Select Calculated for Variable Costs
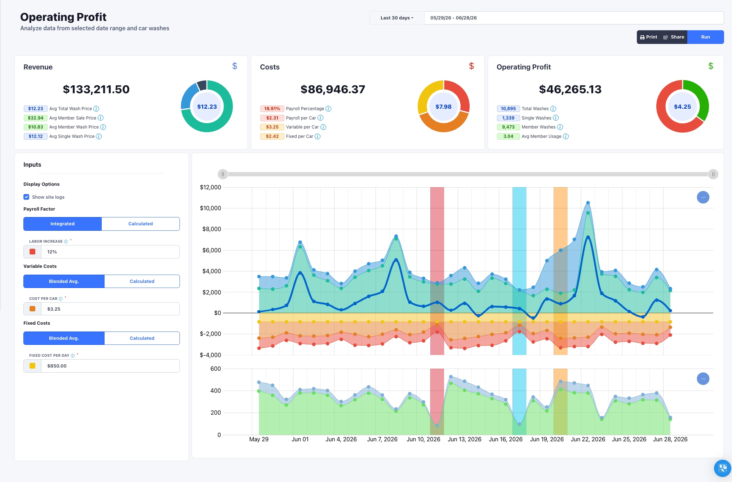This screenshot has width=732, height=482. click(x=142, y=281)
